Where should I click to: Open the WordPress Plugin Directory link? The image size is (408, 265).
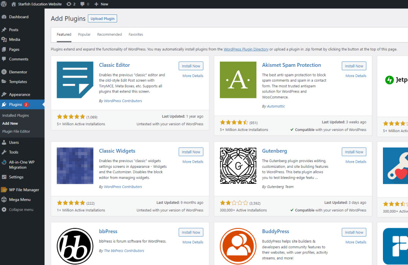point(246,49)
